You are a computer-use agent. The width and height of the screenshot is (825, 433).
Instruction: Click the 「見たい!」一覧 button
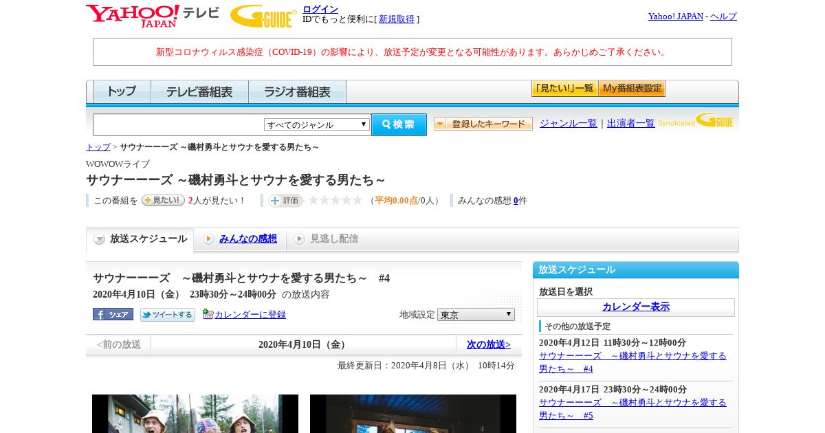[564, 88]
